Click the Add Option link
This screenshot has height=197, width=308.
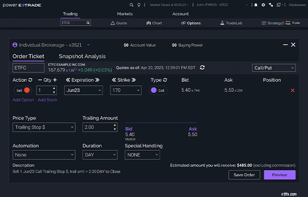(x=23, y=100)
